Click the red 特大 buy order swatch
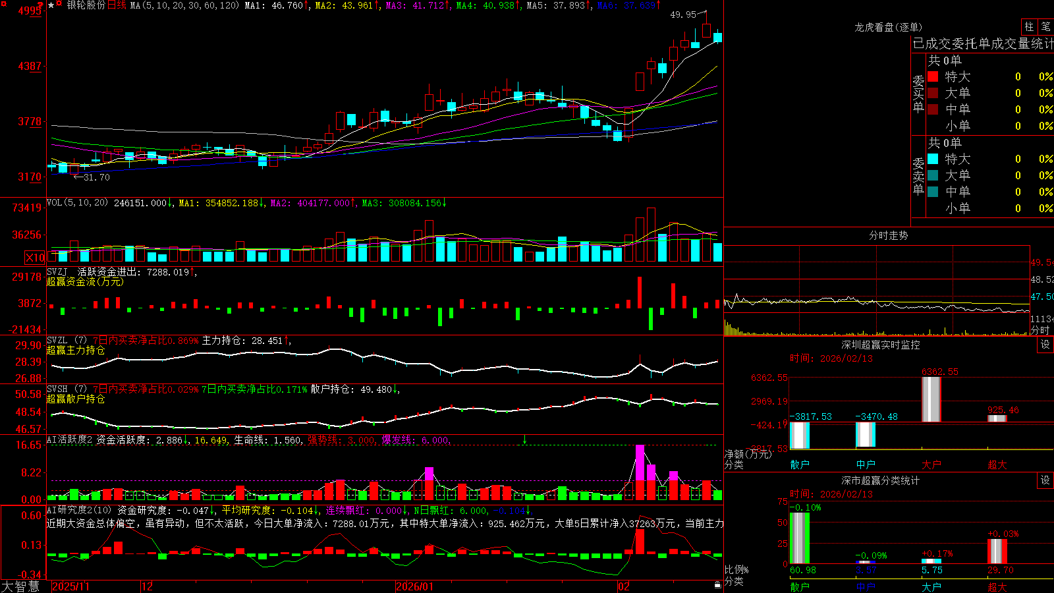This screenshot has width=1054, height=593. pyautogui.click(x=933, y=76)
